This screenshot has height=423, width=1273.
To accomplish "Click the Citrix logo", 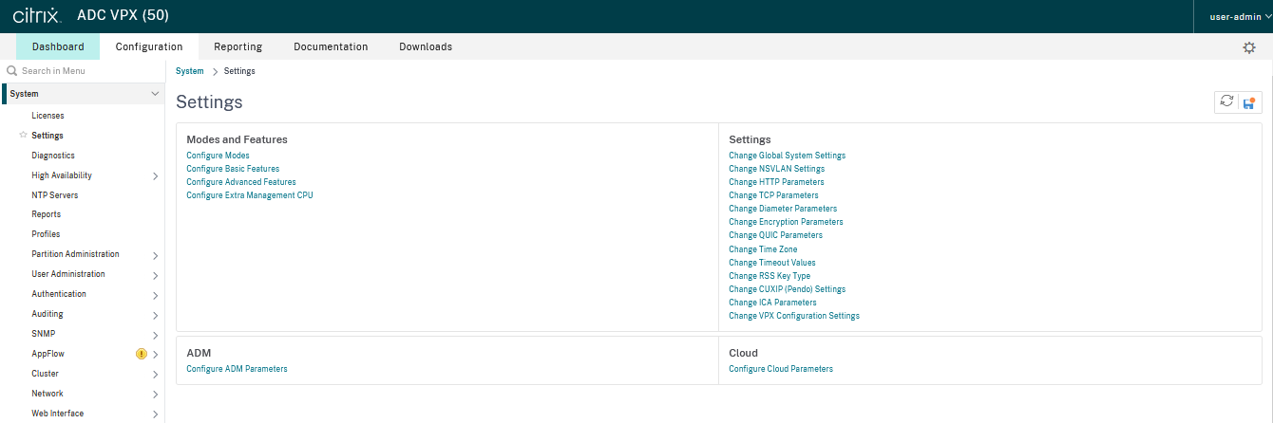I will (x=37, y=16).
